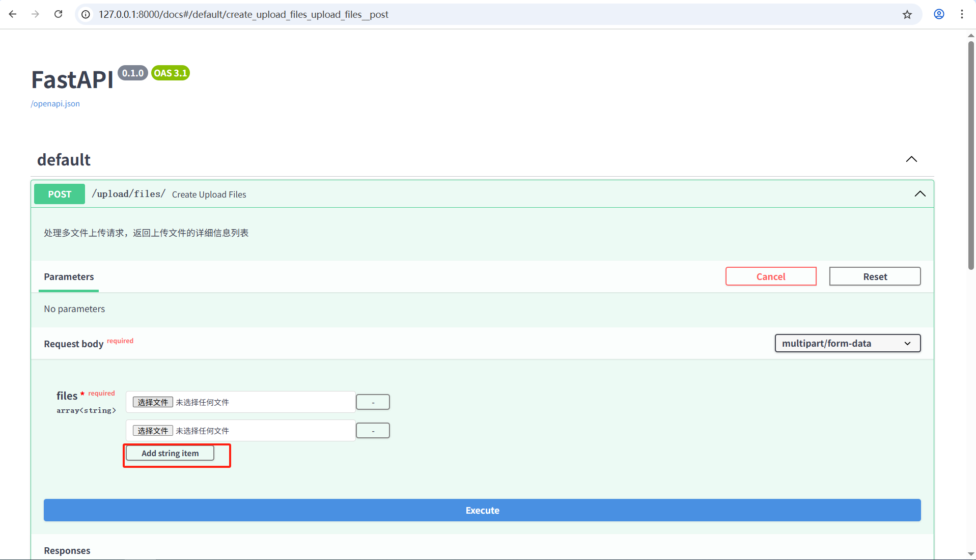
Task: Collapse the default section chevron
Action: pos(911,159)
